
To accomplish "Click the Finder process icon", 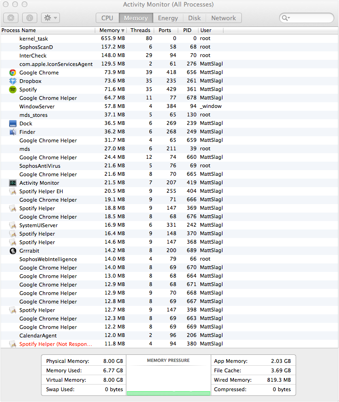I will [13, 132].
